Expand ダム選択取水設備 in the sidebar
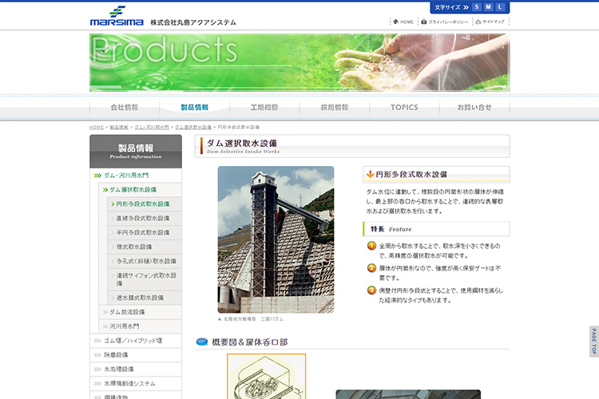Screen dimensions: 599x399 141,190
